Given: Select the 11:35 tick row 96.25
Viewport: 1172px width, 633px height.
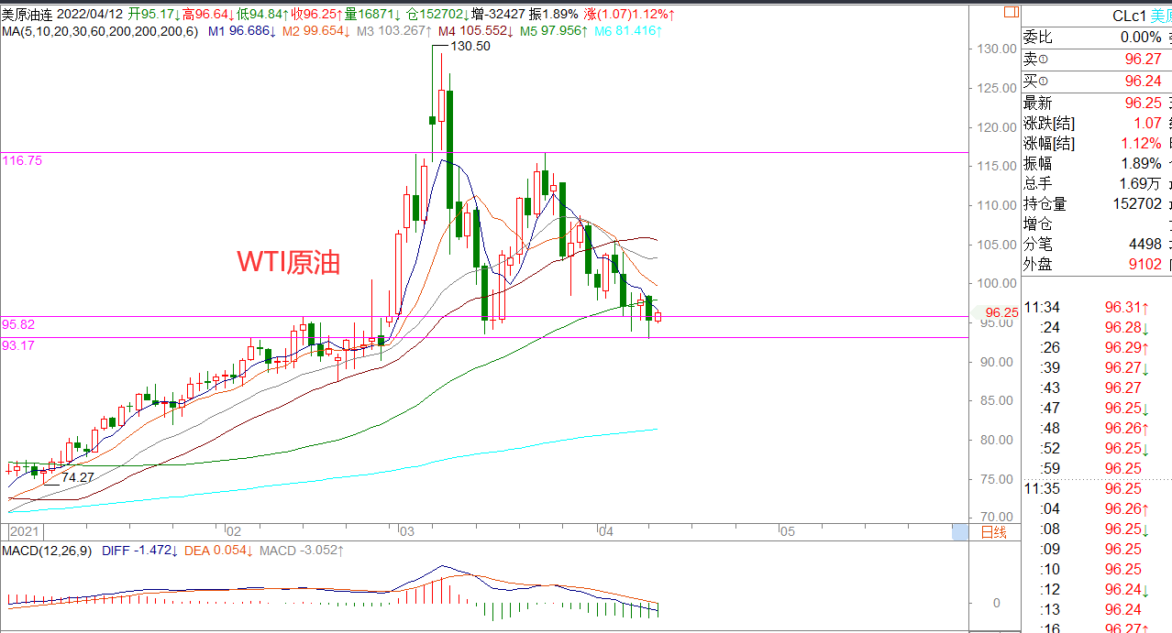Looking at the screenshot, I should tap(1097, 489).
